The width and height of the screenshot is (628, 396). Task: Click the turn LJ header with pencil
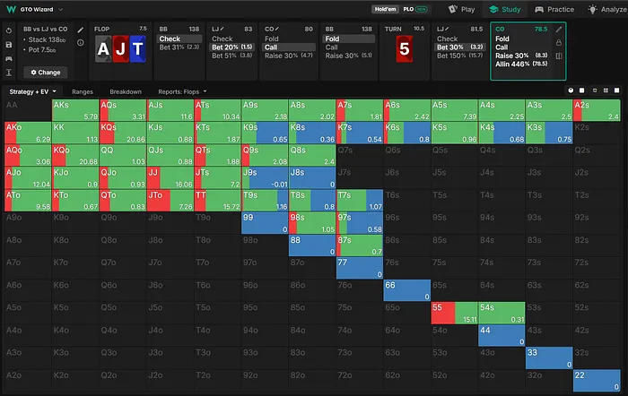[442, 29]
